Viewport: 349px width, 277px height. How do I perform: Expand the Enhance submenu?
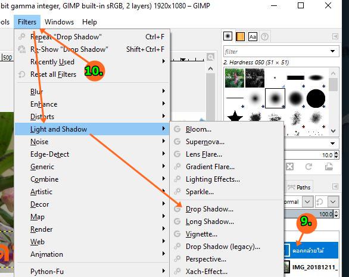coord(92,104)
